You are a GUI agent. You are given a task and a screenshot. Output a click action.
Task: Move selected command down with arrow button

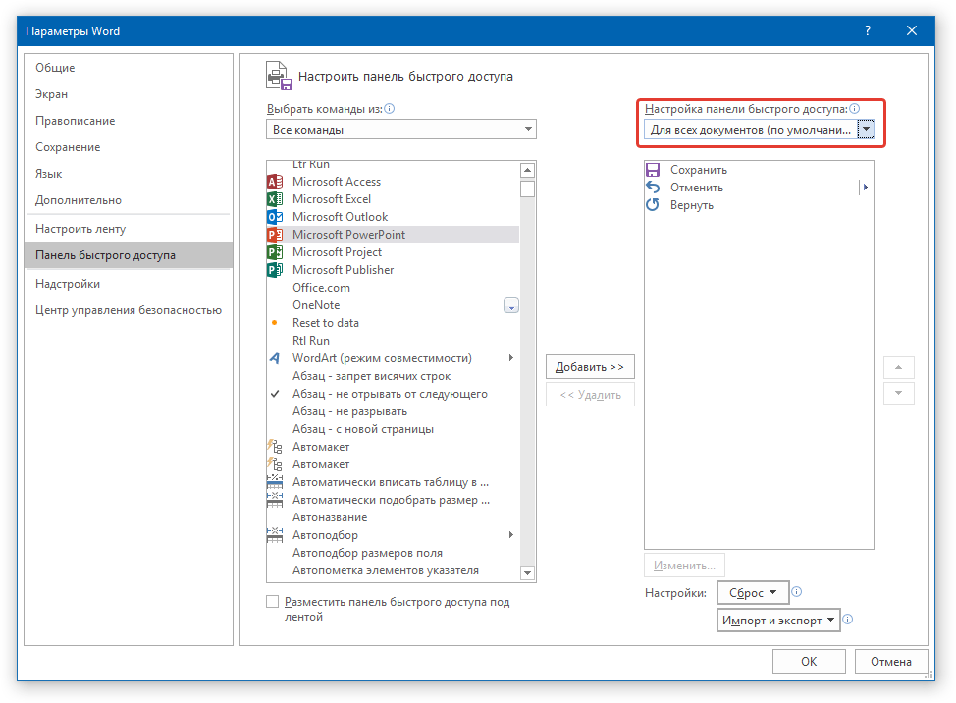click(899, 394)
